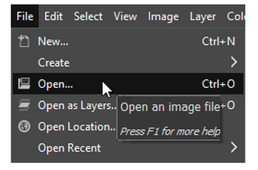Image resolution: width=258 pixels, height=170 pixels.
Task: Choose Open Location... entry text
Action: [x=77, y=127]
